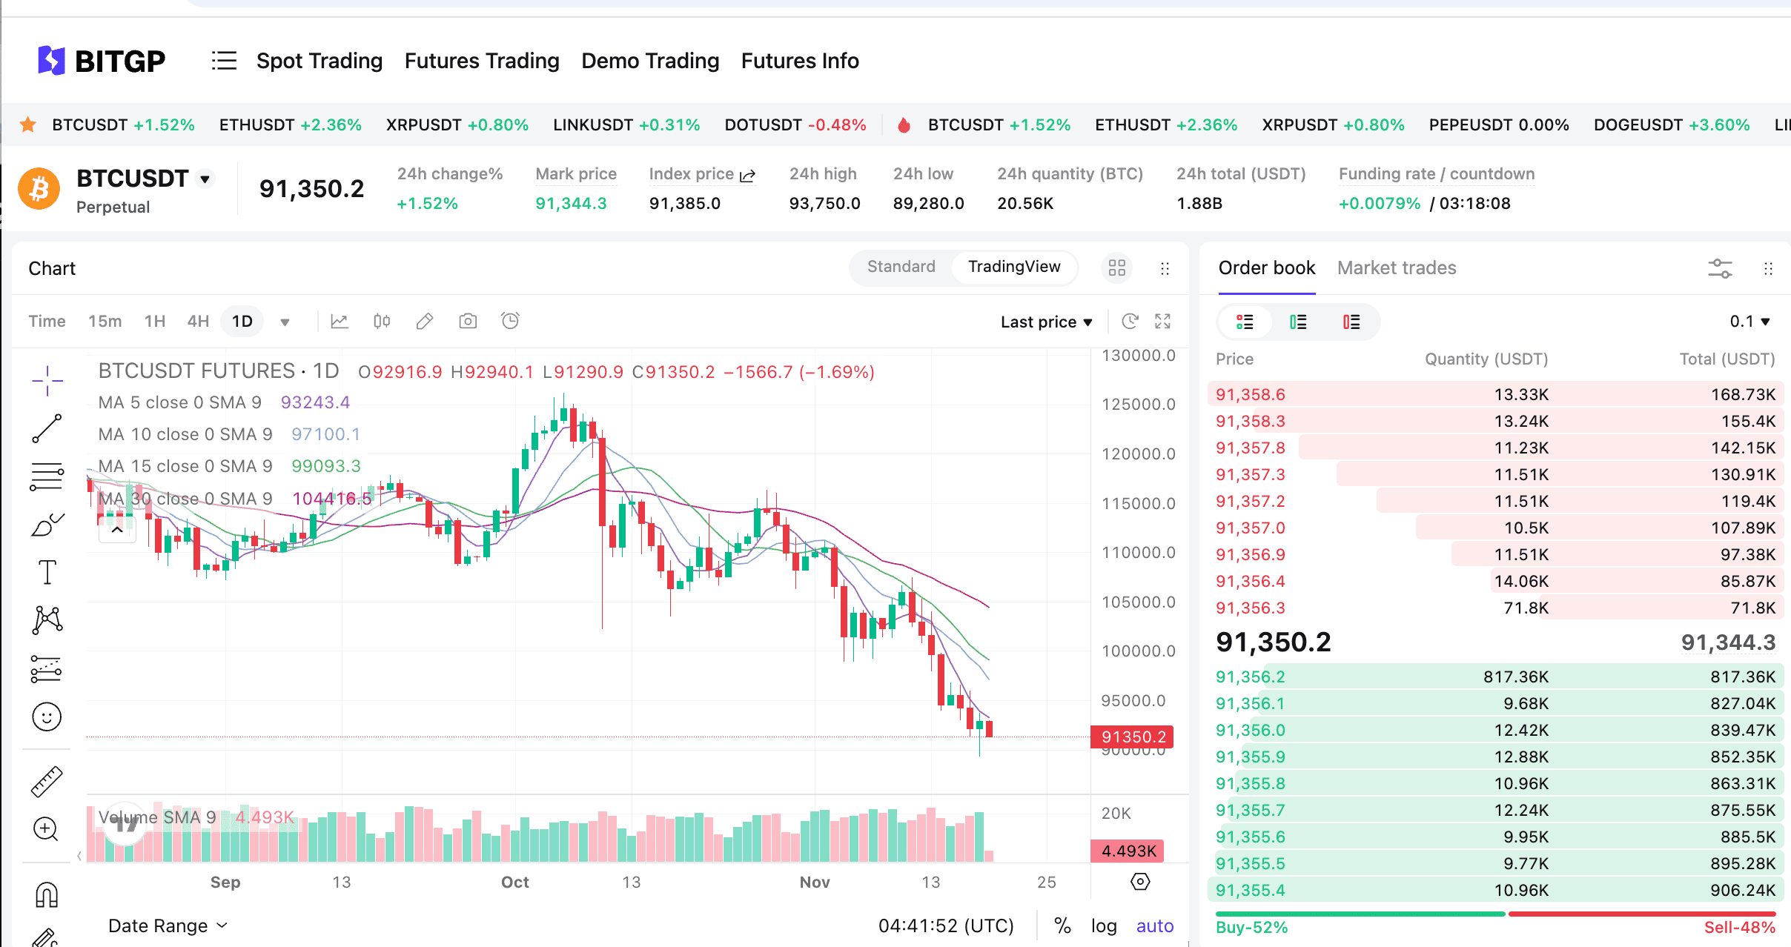Viewport: 1791px width, 947px height.
Task: Open chart alert with the clock icon
Action: pyautogui.click(x=510, y=321)
